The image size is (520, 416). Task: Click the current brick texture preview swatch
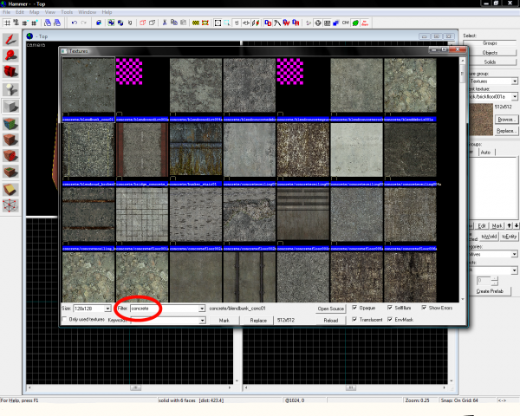(481, 119)
